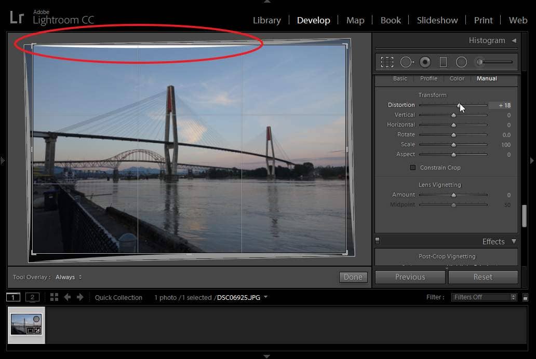Screen dimensions: 536x359
Task: Choose the Radial Filter tool
Action: point(461,62)
